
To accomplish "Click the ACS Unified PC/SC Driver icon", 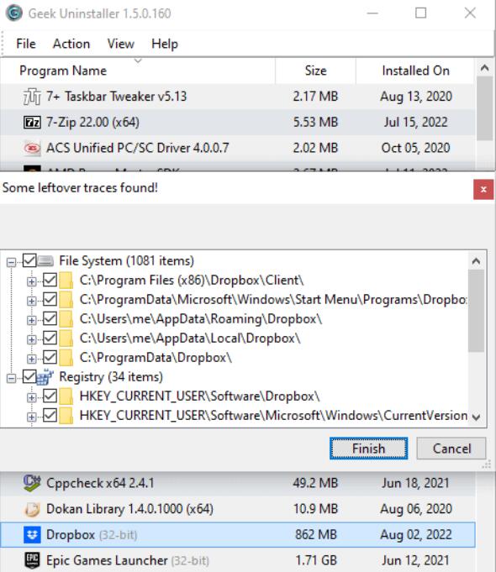I will click(x=32, y=148).
